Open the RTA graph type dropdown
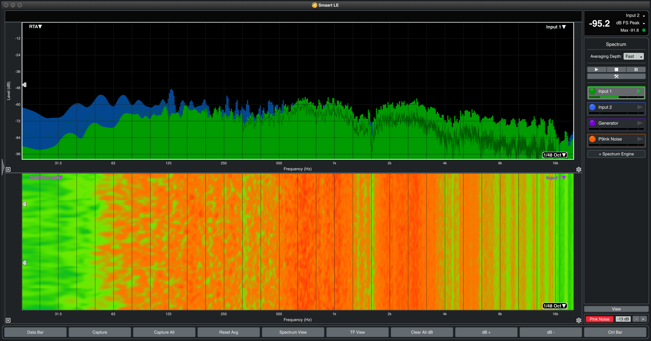 tap(35, 27)
